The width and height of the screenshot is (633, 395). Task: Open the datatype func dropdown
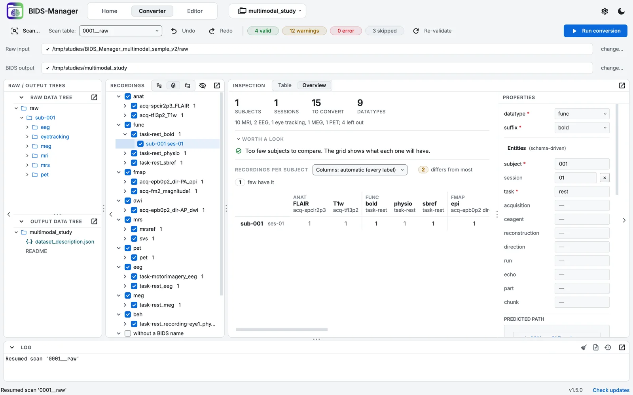[x=582, y=114]
